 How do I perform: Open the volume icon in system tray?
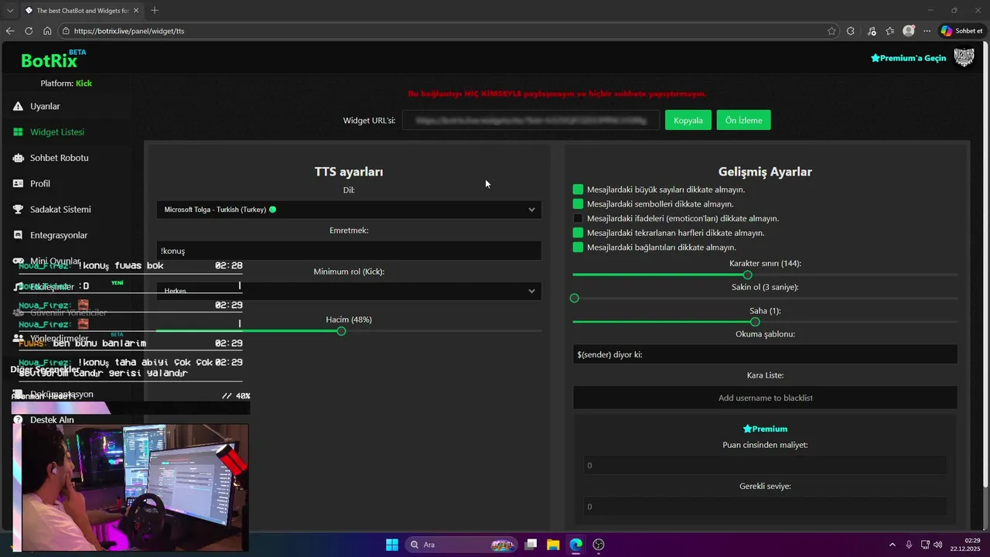[x=938, y=545]
